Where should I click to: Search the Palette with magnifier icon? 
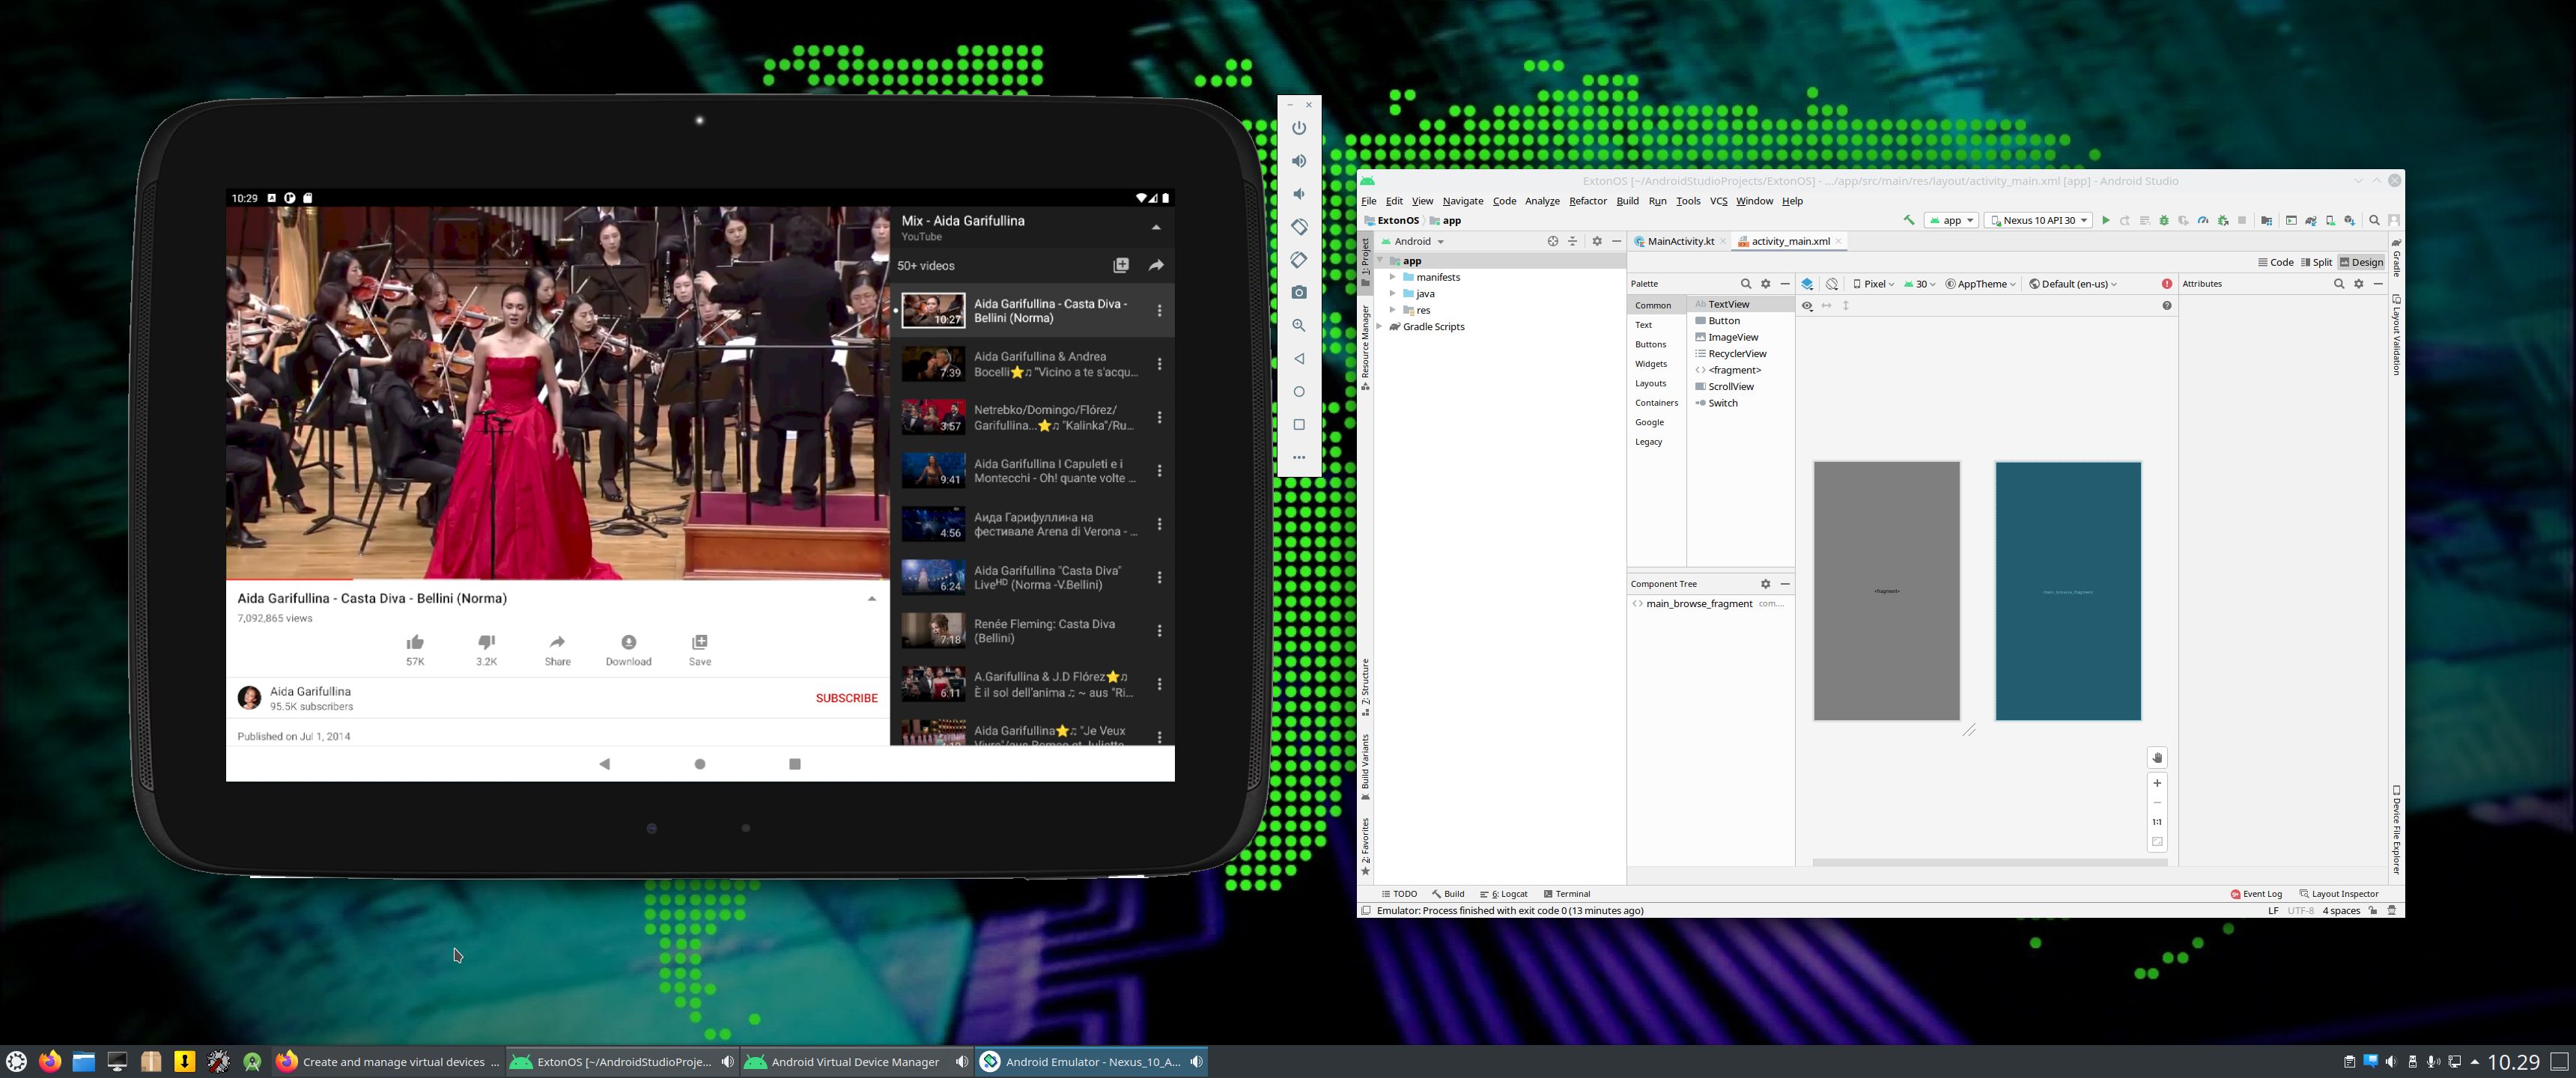point(1746,284)
